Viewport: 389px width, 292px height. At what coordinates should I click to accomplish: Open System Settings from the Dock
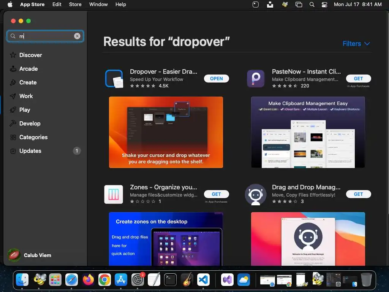[137, 279]
